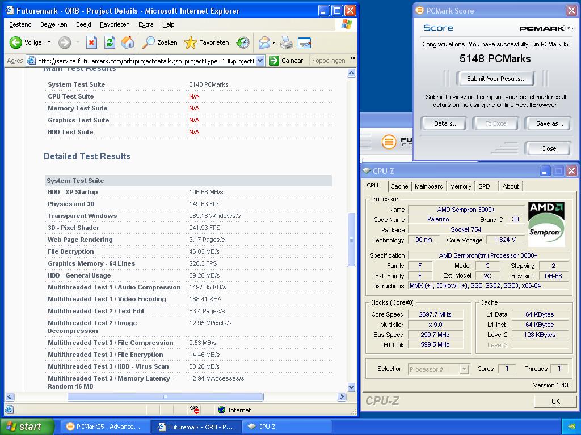Viewport: 581px width, 435px height.
Task: Click the vertical scrollbar thumb in IE
Action: [352, 240]
